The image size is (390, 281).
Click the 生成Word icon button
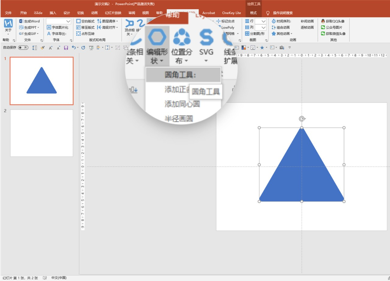tap(21, 21)
